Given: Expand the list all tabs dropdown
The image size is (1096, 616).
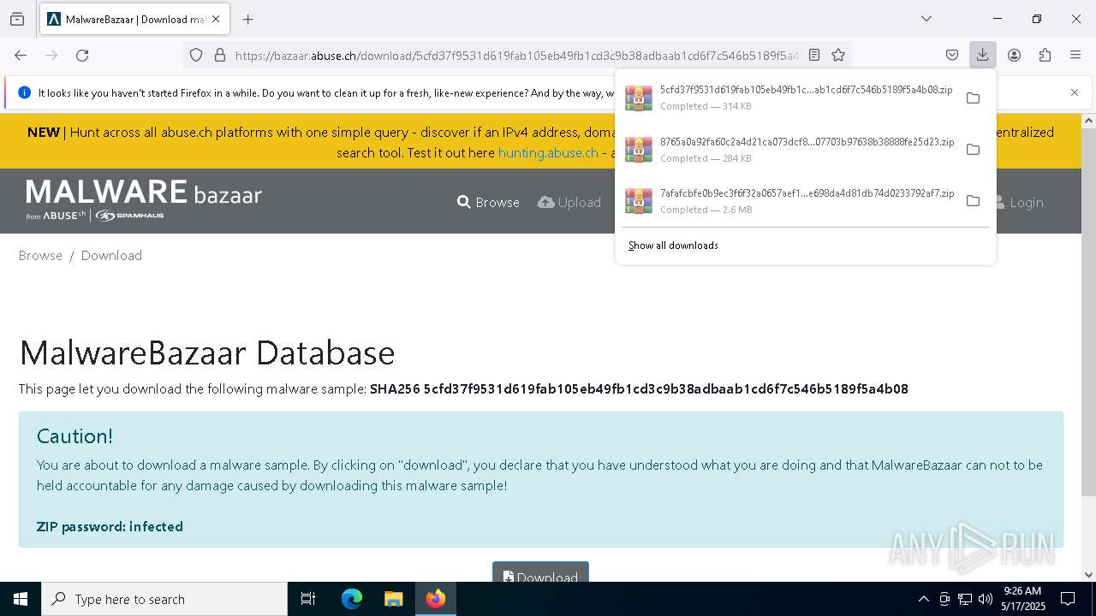Looking at the screenshot, I should coord(926,19).
